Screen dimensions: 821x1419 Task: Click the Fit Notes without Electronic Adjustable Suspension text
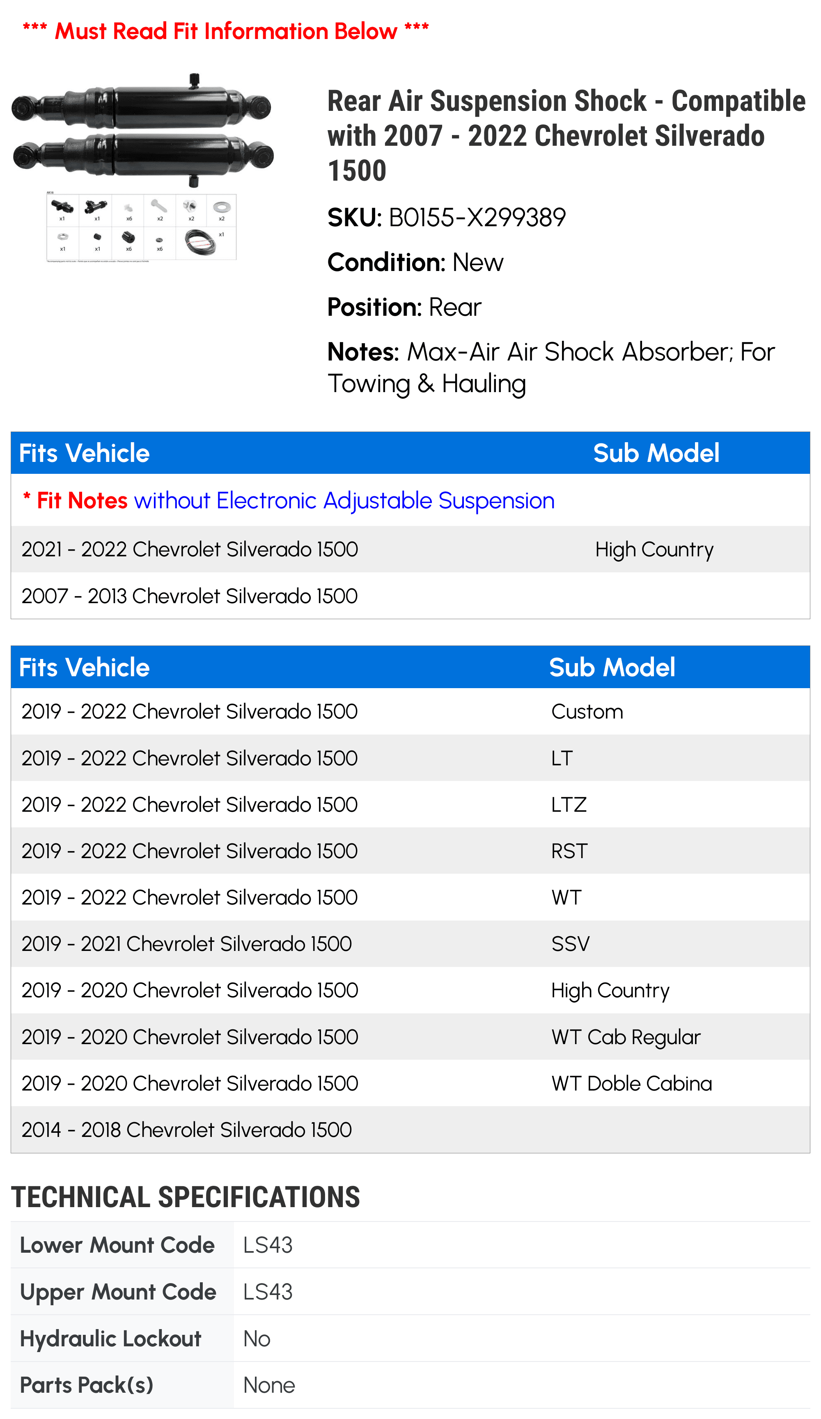pyautogui.click(x=288, y=501)
